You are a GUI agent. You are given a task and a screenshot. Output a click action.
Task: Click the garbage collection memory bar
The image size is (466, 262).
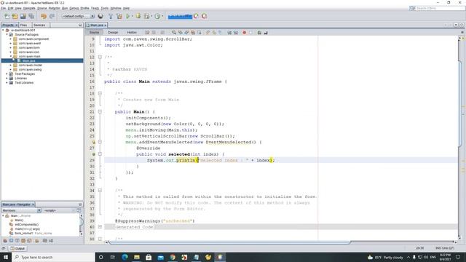click(180, 16)
